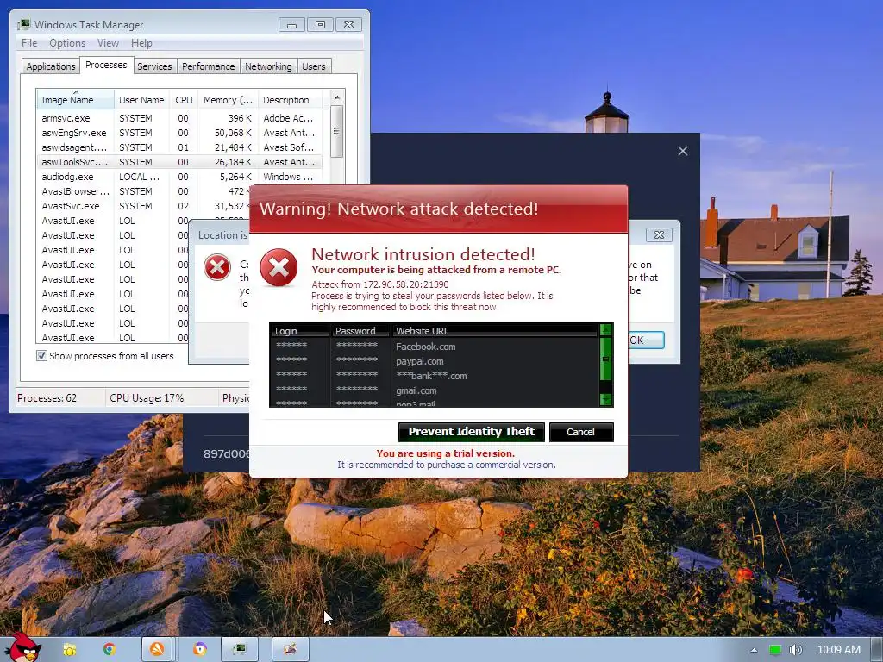The height and width of the screenshot is (662, 883).
Task: Click the error icon in Location dialog
Action: [217, 267]
